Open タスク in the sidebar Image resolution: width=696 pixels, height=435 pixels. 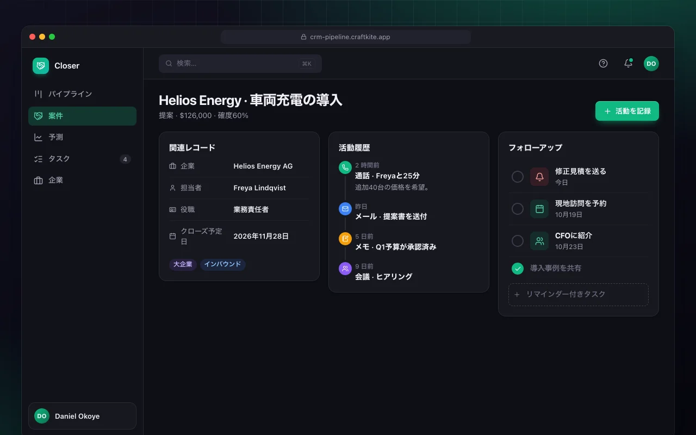point(82,159)
